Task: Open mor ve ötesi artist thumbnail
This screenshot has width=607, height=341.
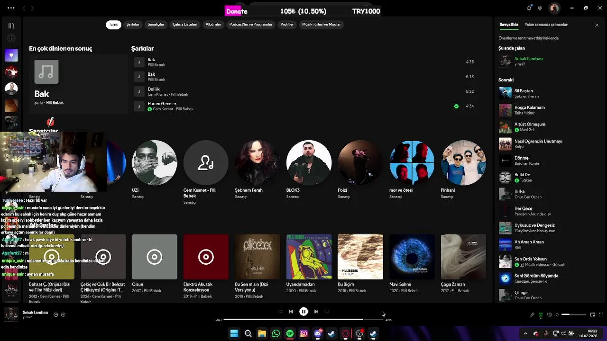Action: tap(412, 163)
